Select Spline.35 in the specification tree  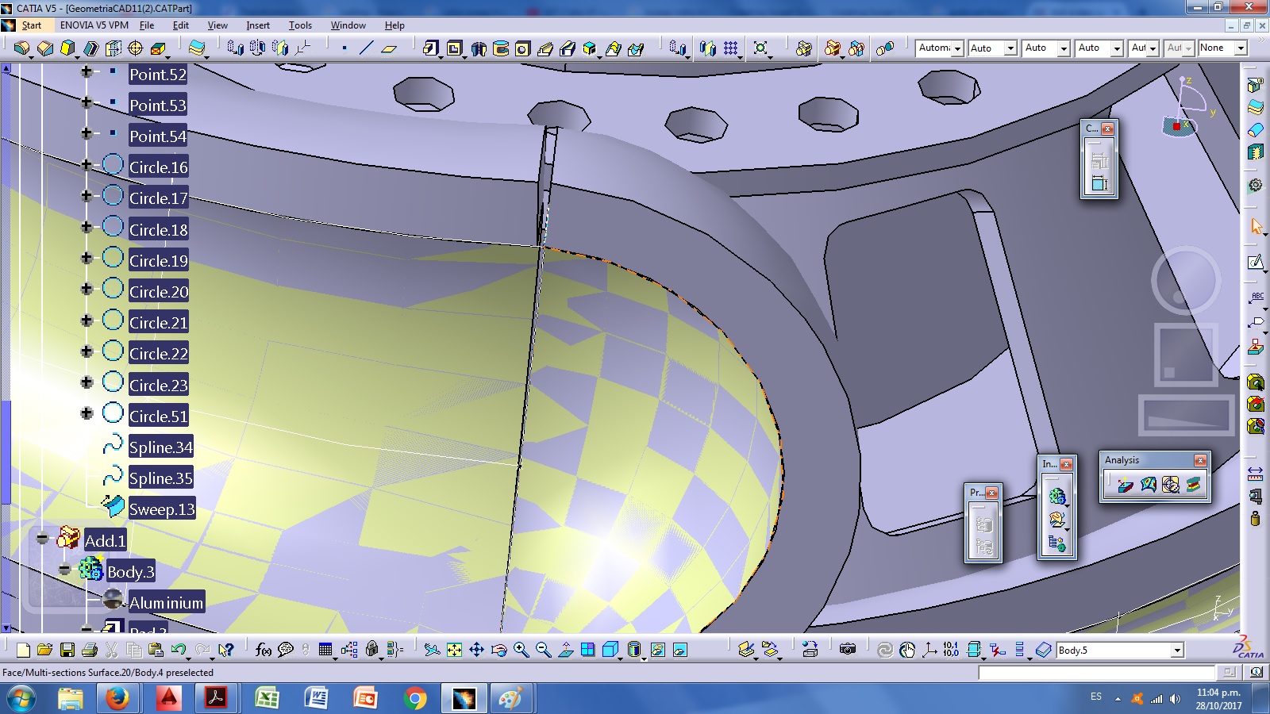[x=160, y=478]
